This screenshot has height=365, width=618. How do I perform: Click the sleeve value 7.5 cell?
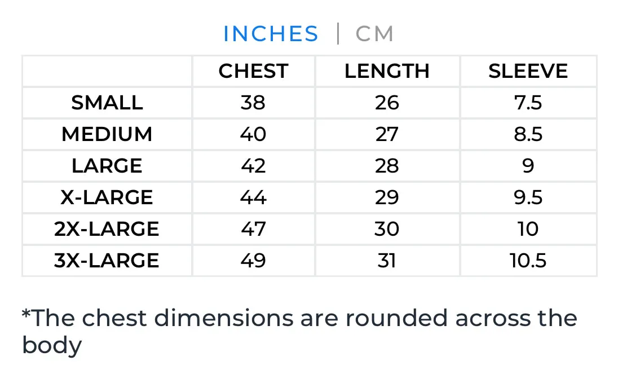click(x=528, y=103)
